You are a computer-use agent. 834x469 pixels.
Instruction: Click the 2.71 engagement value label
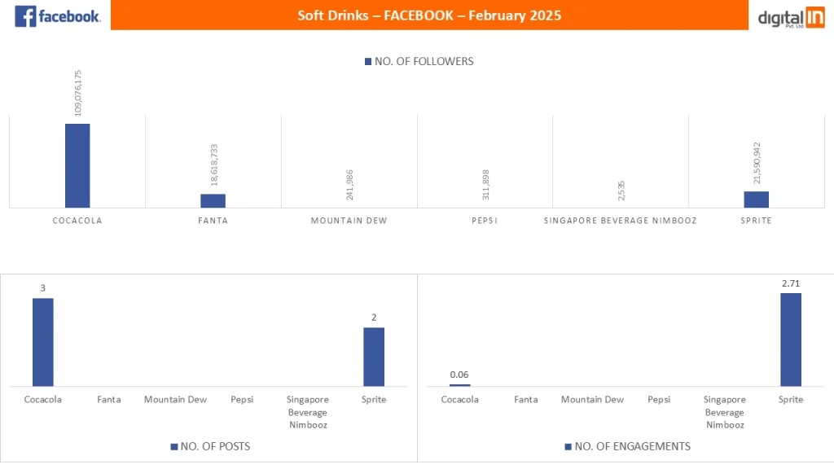click(x=791, y=283)
